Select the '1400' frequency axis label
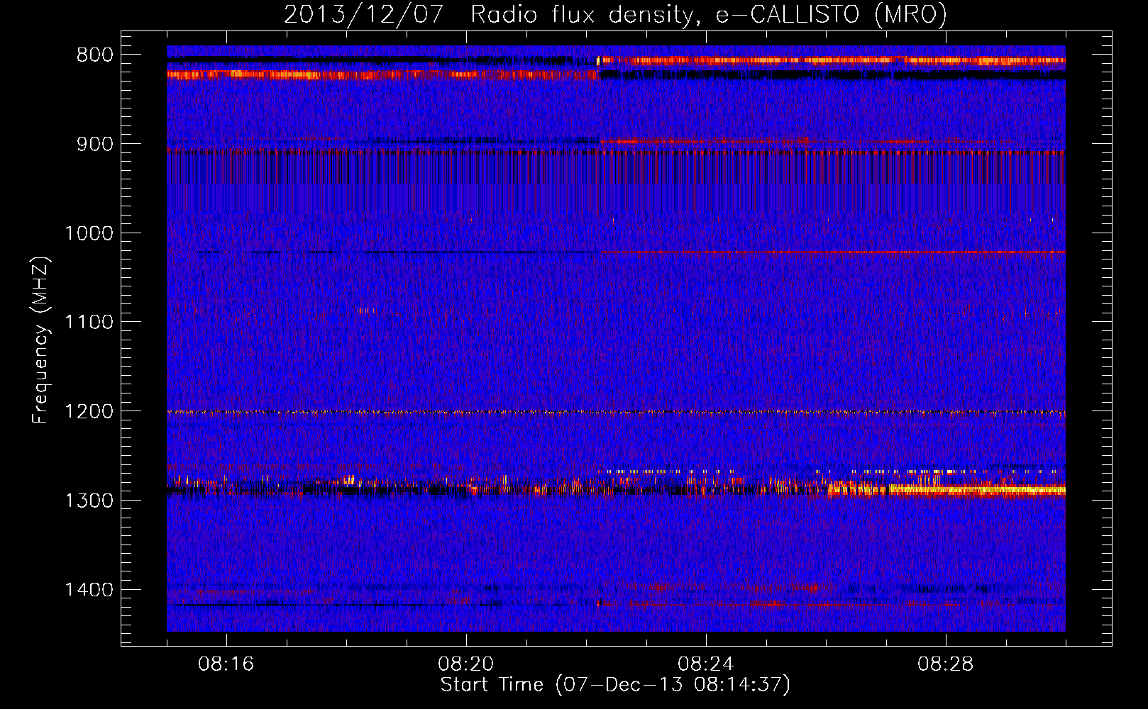 [x=89, y=590]
